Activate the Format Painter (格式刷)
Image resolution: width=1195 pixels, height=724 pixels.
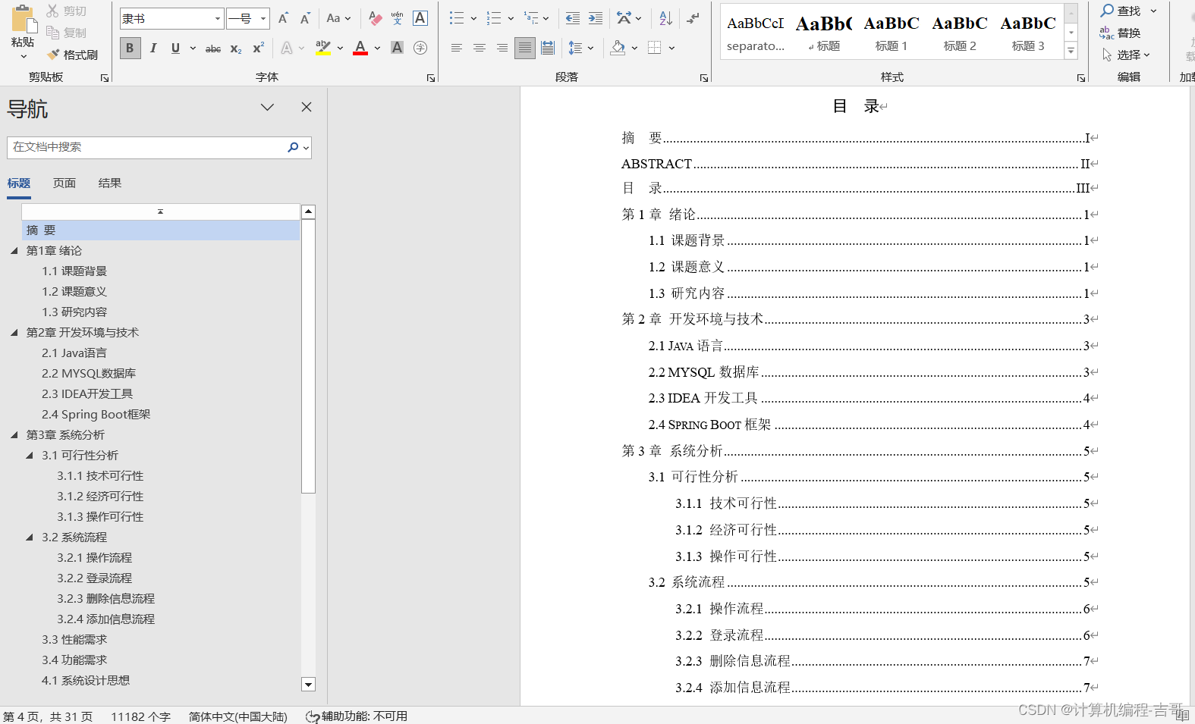pos(72,55)
